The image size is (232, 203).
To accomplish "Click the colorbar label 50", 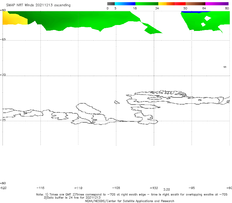I will click(185, 8).
